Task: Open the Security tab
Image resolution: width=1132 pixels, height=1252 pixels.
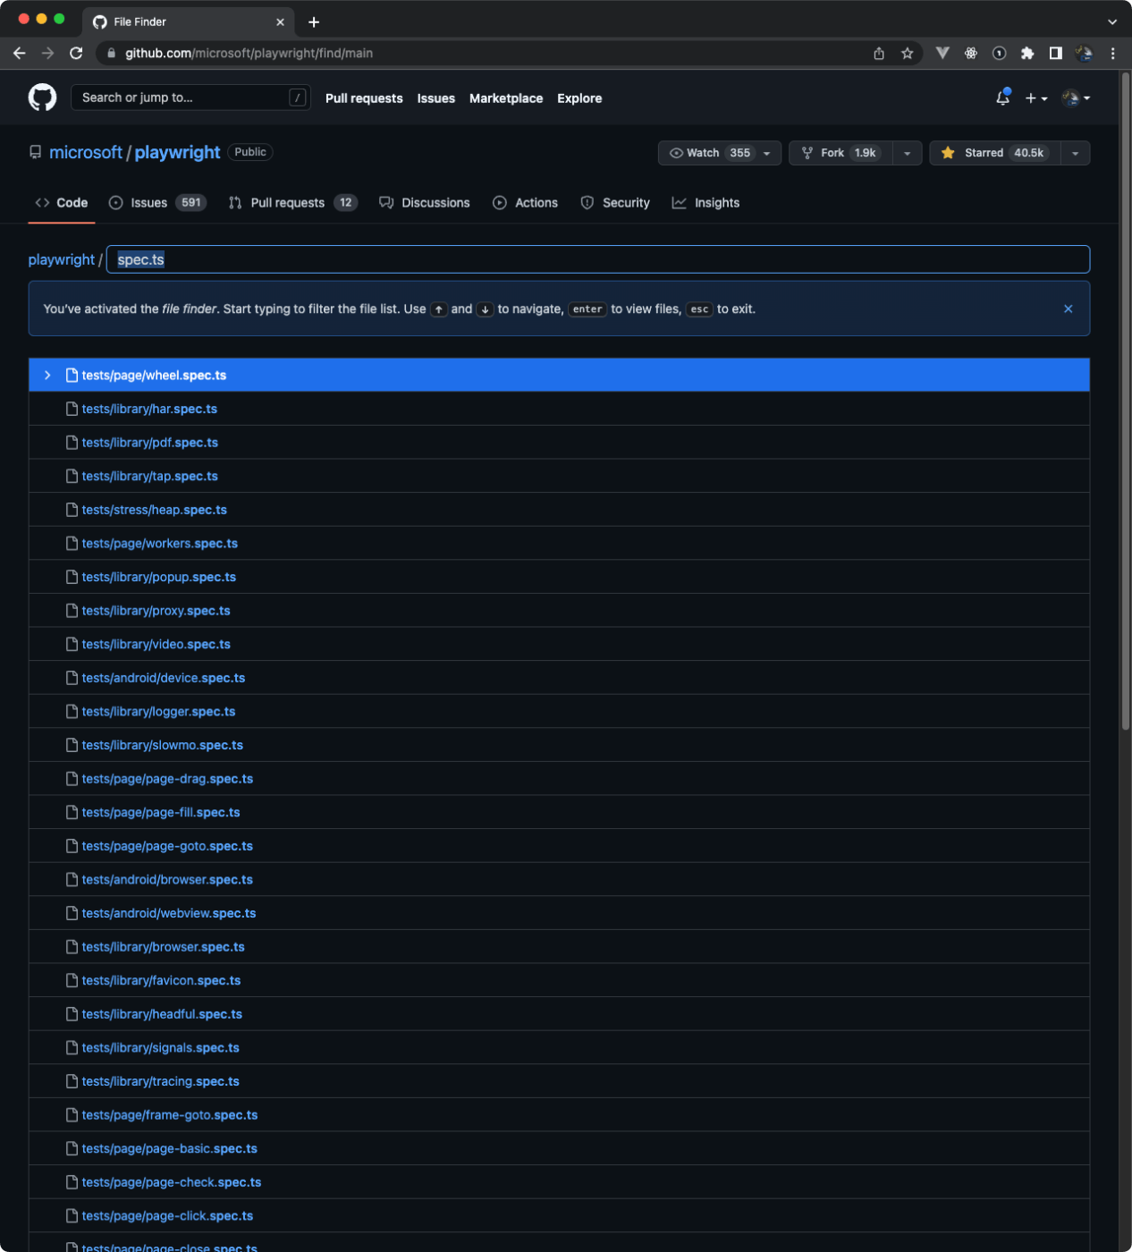Action: pos(615,203)
